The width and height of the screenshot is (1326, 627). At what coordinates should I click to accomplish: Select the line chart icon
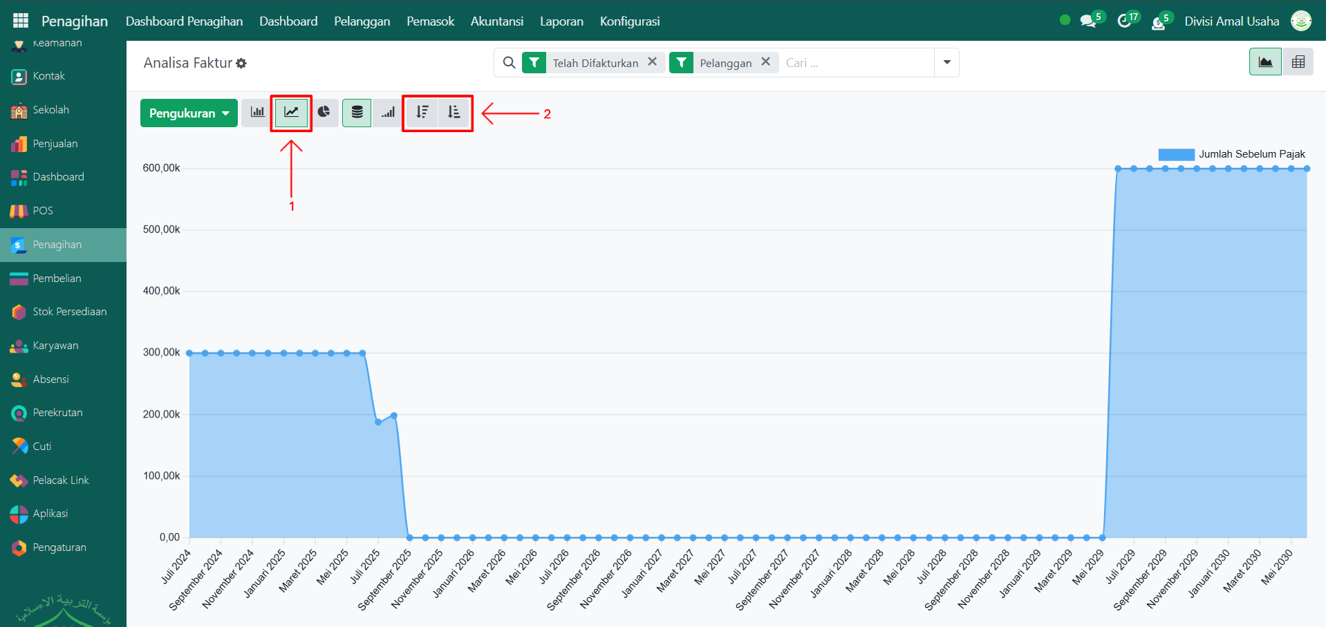(x=291, y=113)
